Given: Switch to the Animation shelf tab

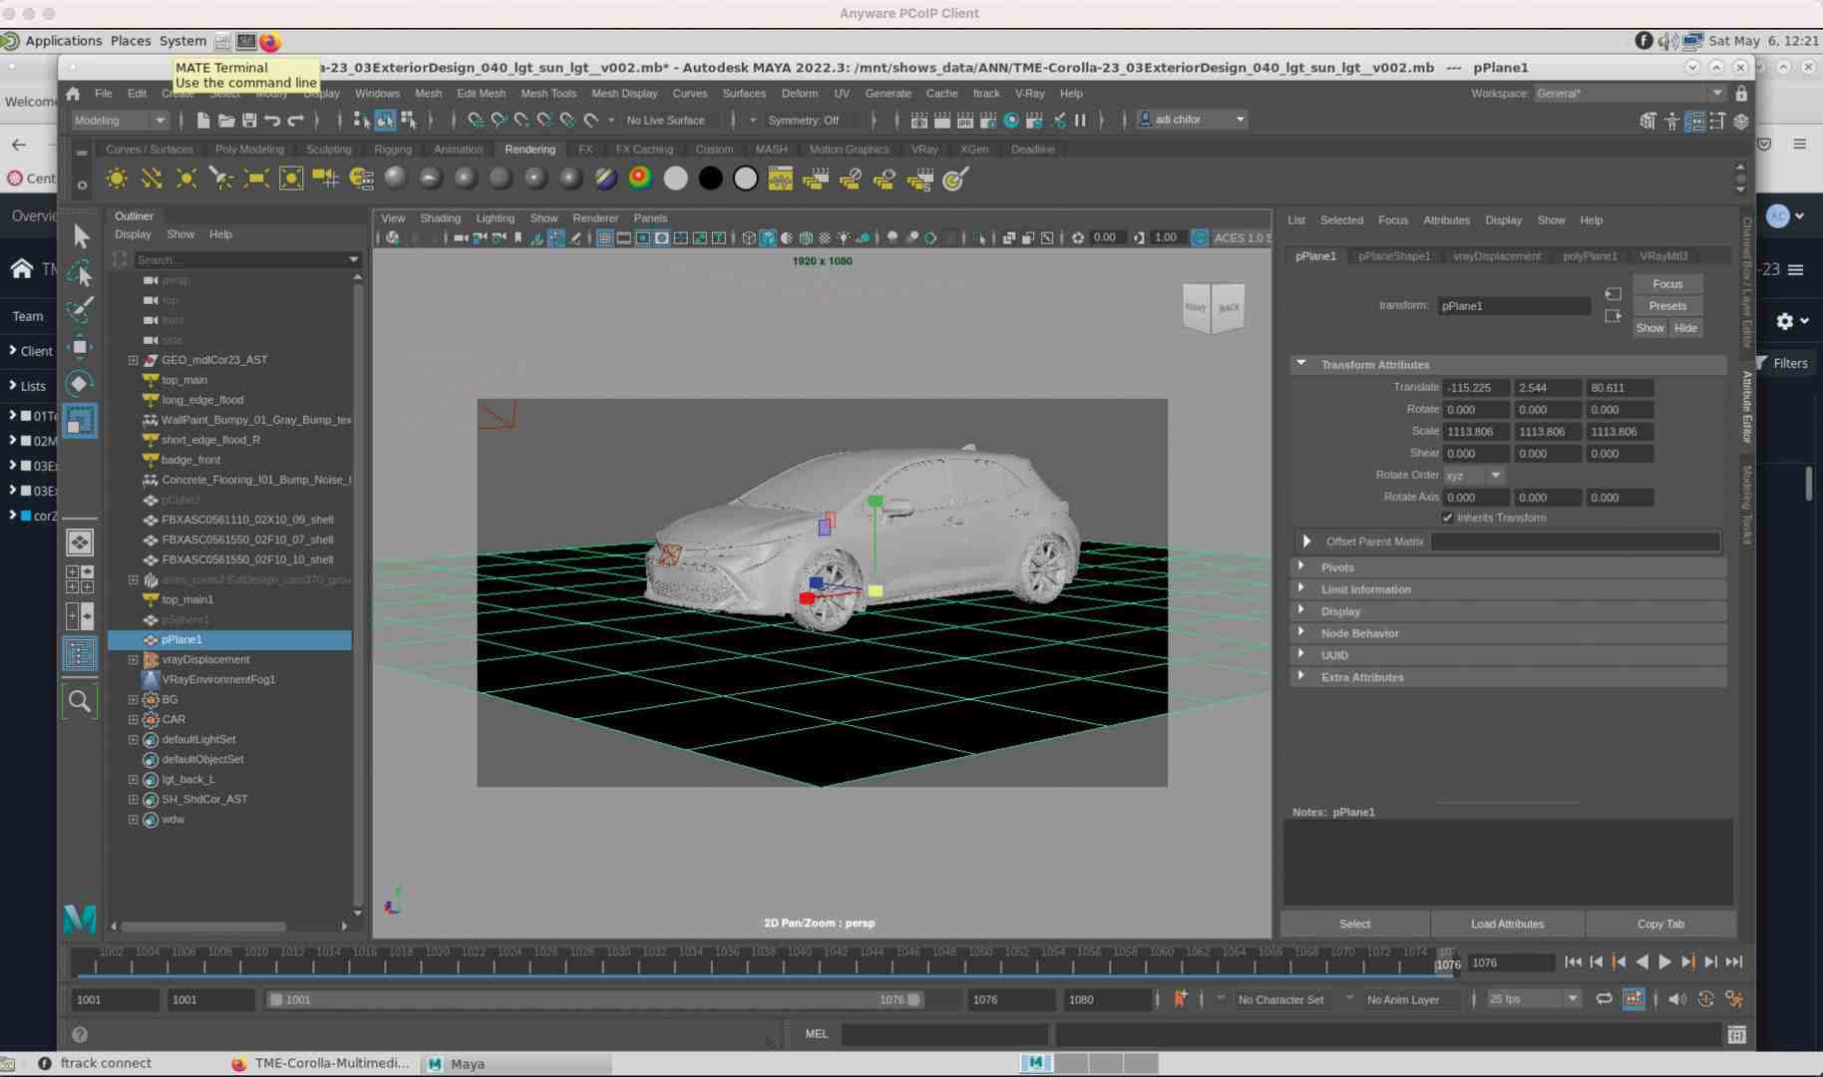Looking at the screenshot, I should pos(459,149).
